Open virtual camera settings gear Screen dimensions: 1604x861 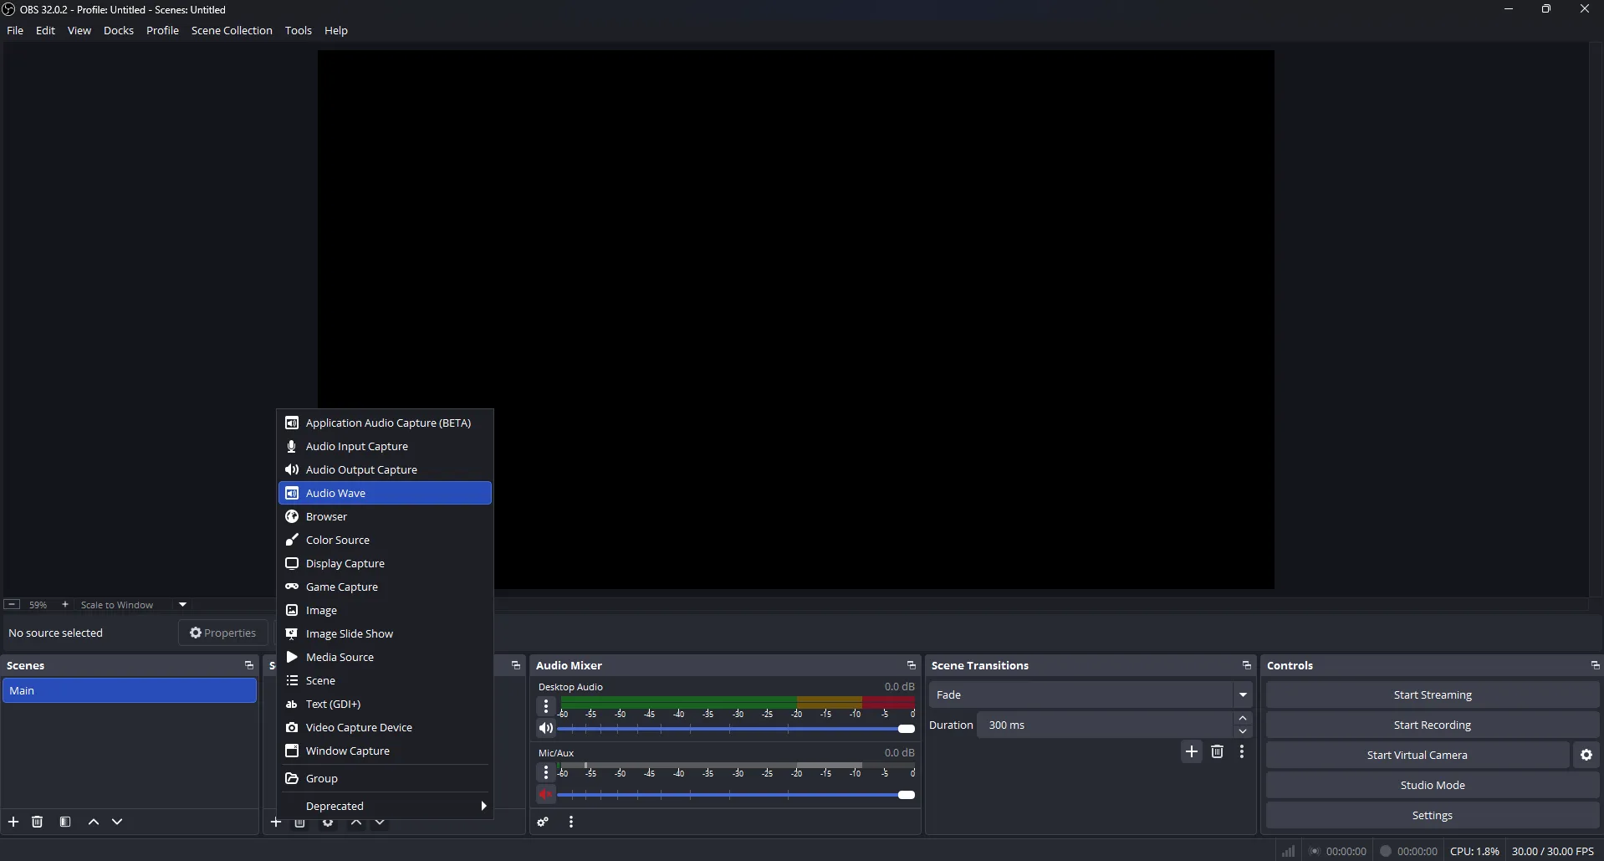tap(1585, 754)
